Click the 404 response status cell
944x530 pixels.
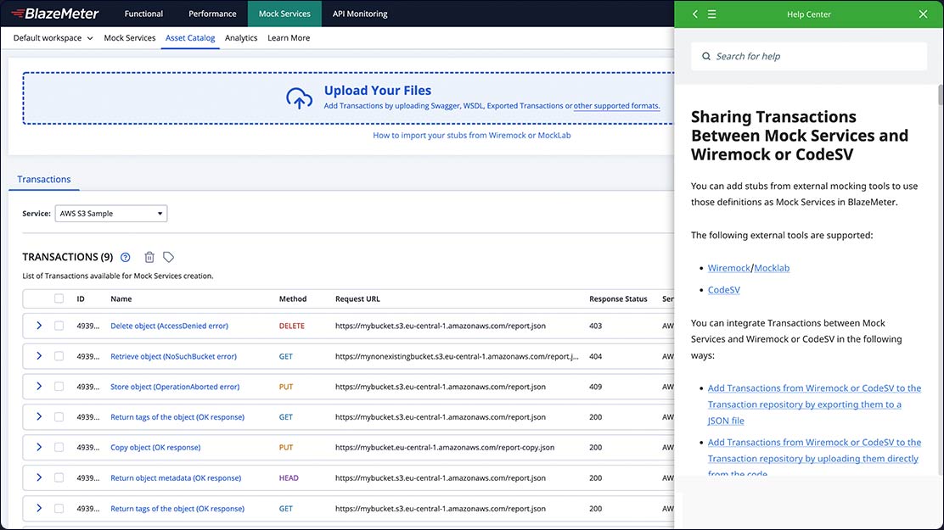pyautogui.click(x=595, y=356)
